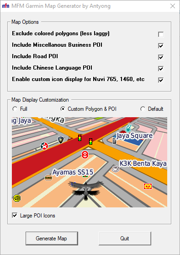This screenshot has height=255, width=180.
Task: Select the Full display radio button
Action: 15,109
